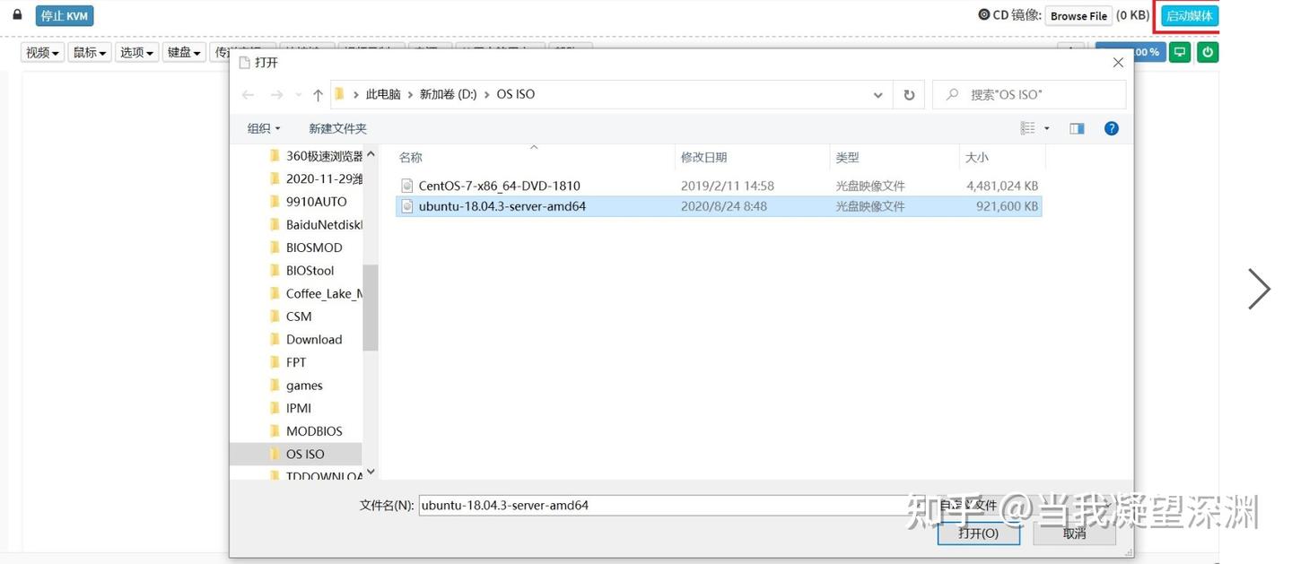Image resolution: width=1292 pixels, height=564 pixels.
Task: Open the 键盘 dropdown menu
Action: (183, 51)
